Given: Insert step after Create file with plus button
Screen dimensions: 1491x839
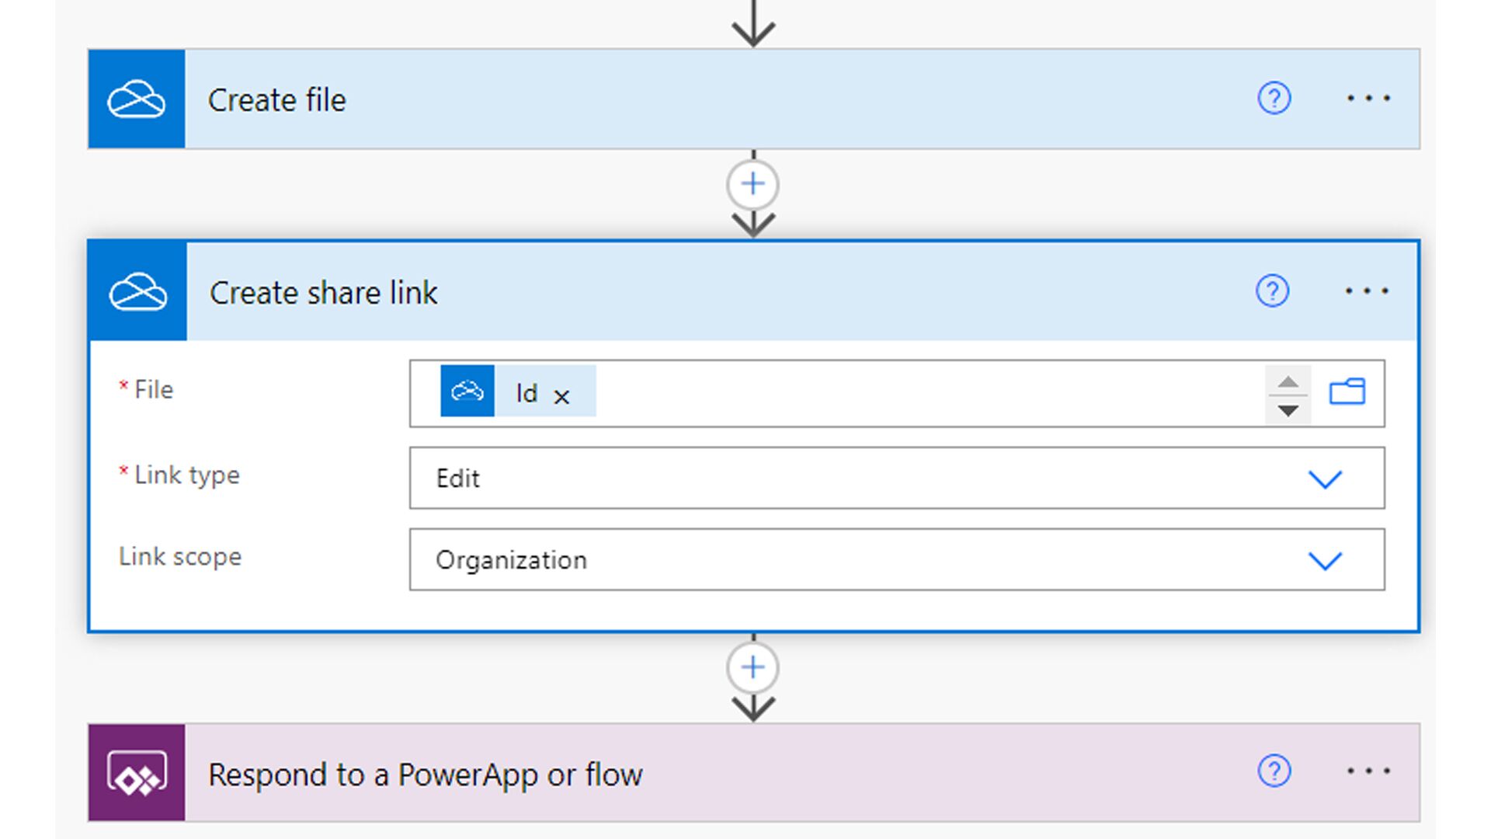Looking at the screenshot, I should click(752, 185).
